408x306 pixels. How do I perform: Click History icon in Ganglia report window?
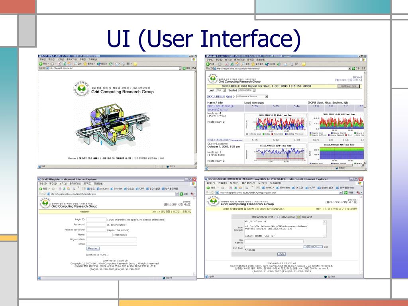(279, 64)
